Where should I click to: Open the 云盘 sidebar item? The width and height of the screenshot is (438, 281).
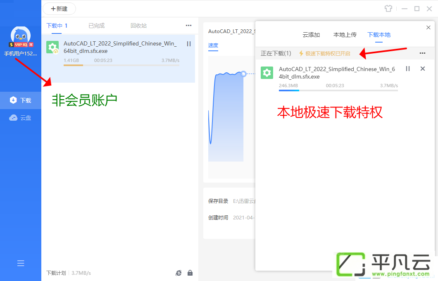[21, 118]
